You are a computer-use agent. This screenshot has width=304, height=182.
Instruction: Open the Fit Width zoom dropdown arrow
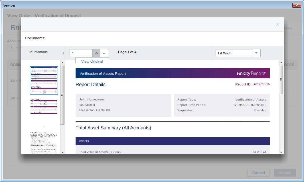pyautogui.click(x=256, y=53)
